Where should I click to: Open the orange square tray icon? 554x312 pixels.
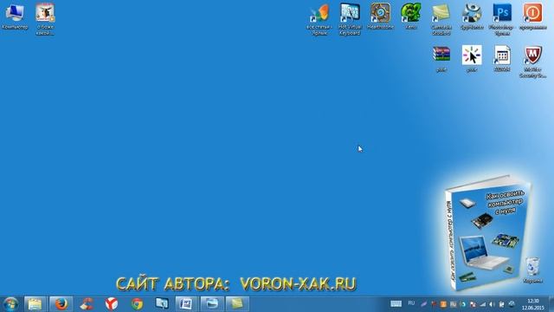443,304
